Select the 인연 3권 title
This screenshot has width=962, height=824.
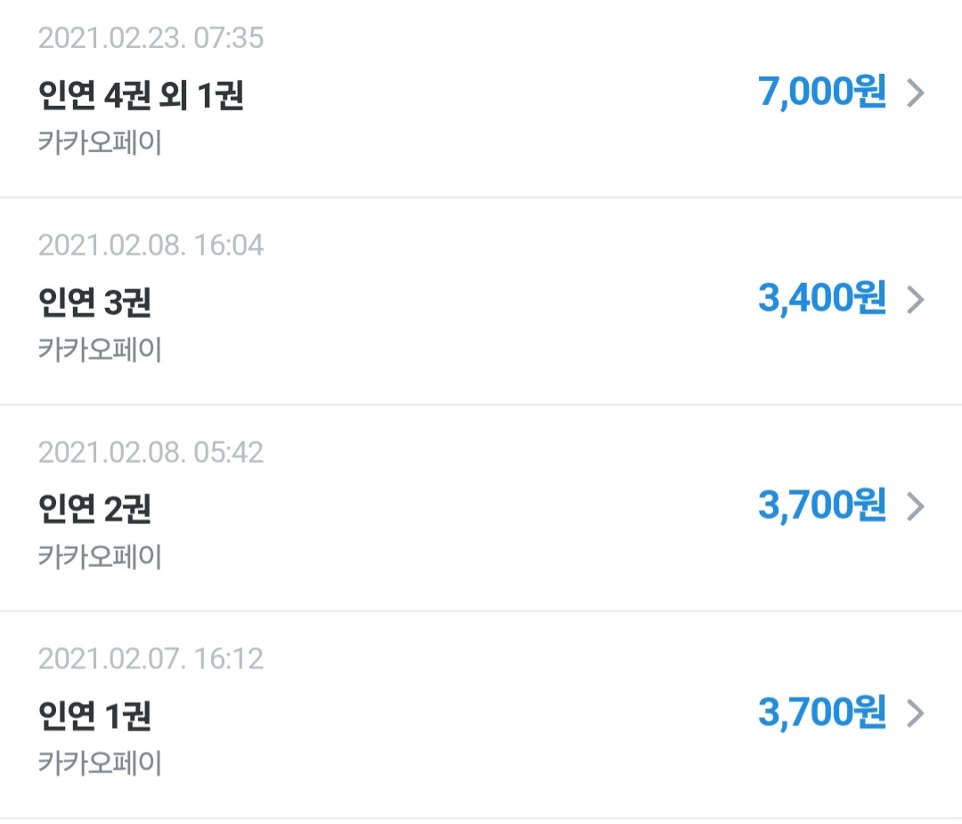tap(94, 303)
